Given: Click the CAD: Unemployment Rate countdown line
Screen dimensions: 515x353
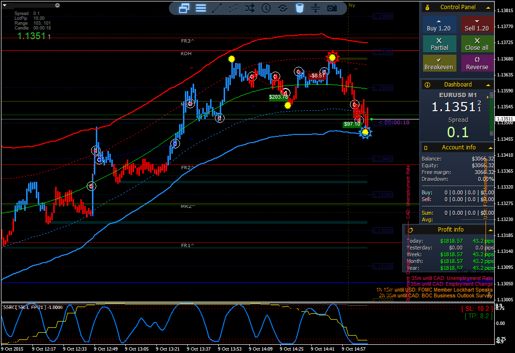Looking at the screenshot, I should tap(452, 278).
